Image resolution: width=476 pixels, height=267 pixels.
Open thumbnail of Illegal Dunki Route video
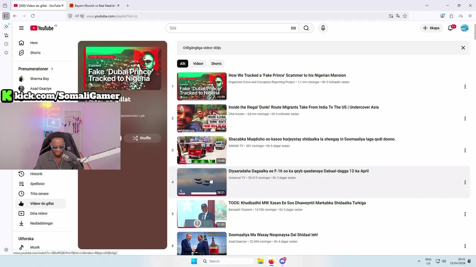[x=202, y=118]
